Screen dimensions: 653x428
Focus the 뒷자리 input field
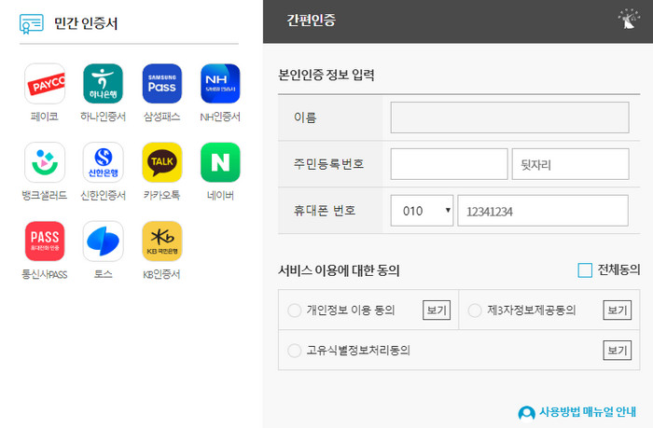pos(570,164)
